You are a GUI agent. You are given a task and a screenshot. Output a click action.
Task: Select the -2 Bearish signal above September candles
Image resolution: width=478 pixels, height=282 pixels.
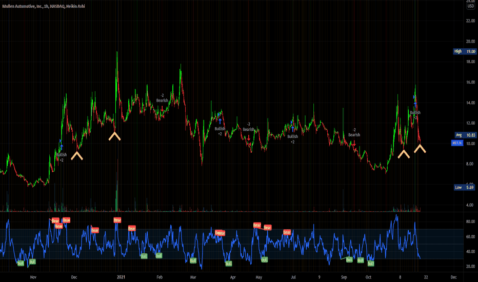click(x=354, y=132)
